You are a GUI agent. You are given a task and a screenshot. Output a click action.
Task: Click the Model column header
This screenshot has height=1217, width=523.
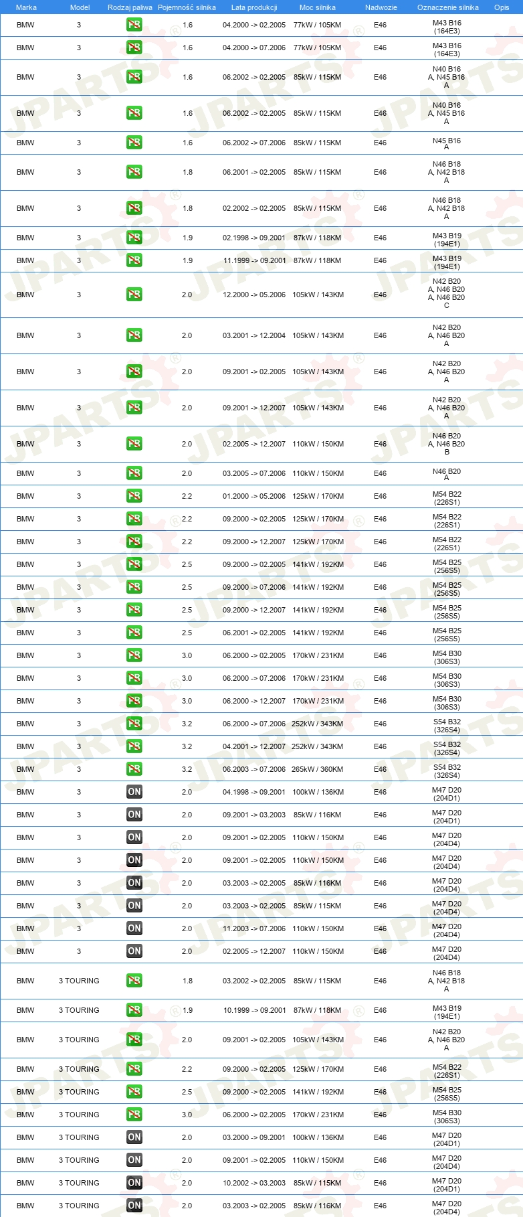point(80,7)
